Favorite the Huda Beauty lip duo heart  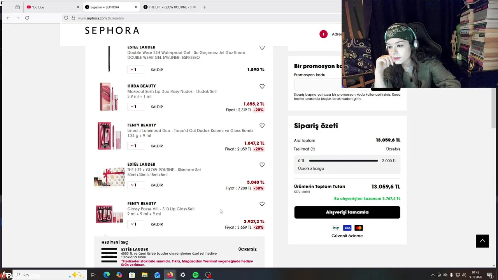coord(262,86)
